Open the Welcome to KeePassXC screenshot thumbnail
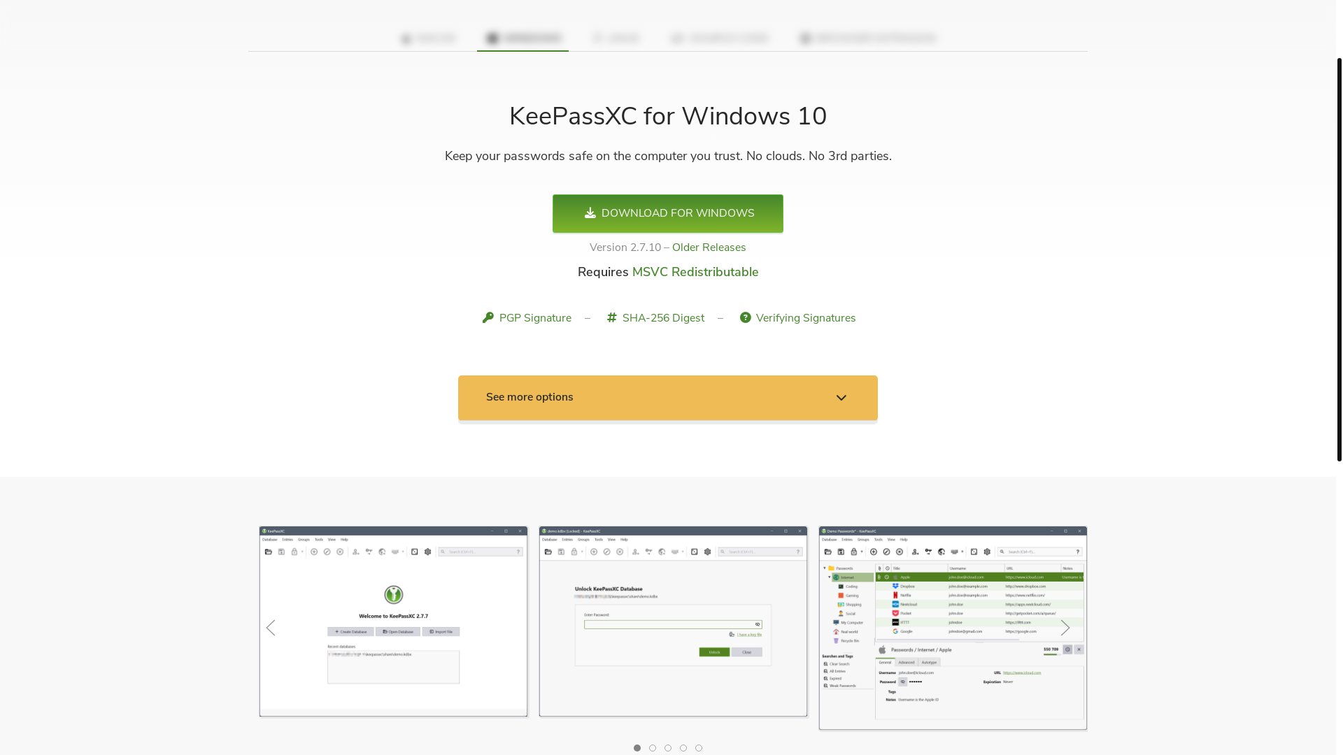Screen dimensions: 1343x755 click(x=393, y=621)
